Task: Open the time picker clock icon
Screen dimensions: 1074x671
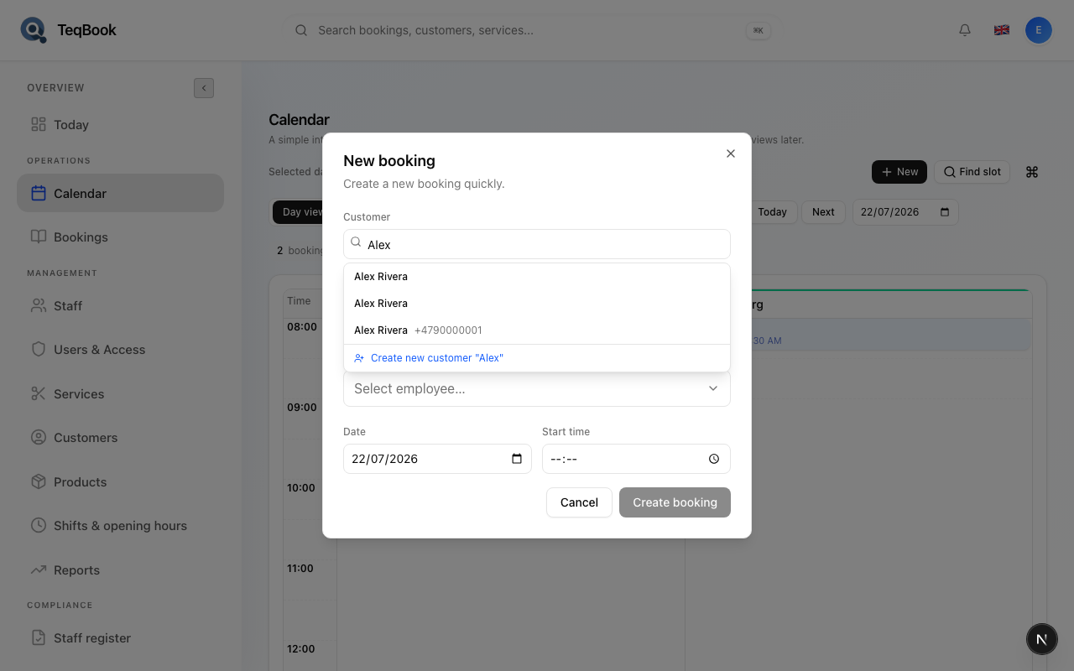Action: (714, 459)
